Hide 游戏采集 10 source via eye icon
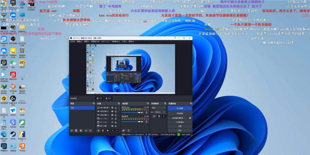 [x=112, y=115]
